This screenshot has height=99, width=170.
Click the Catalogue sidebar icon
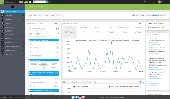(2, 15)
